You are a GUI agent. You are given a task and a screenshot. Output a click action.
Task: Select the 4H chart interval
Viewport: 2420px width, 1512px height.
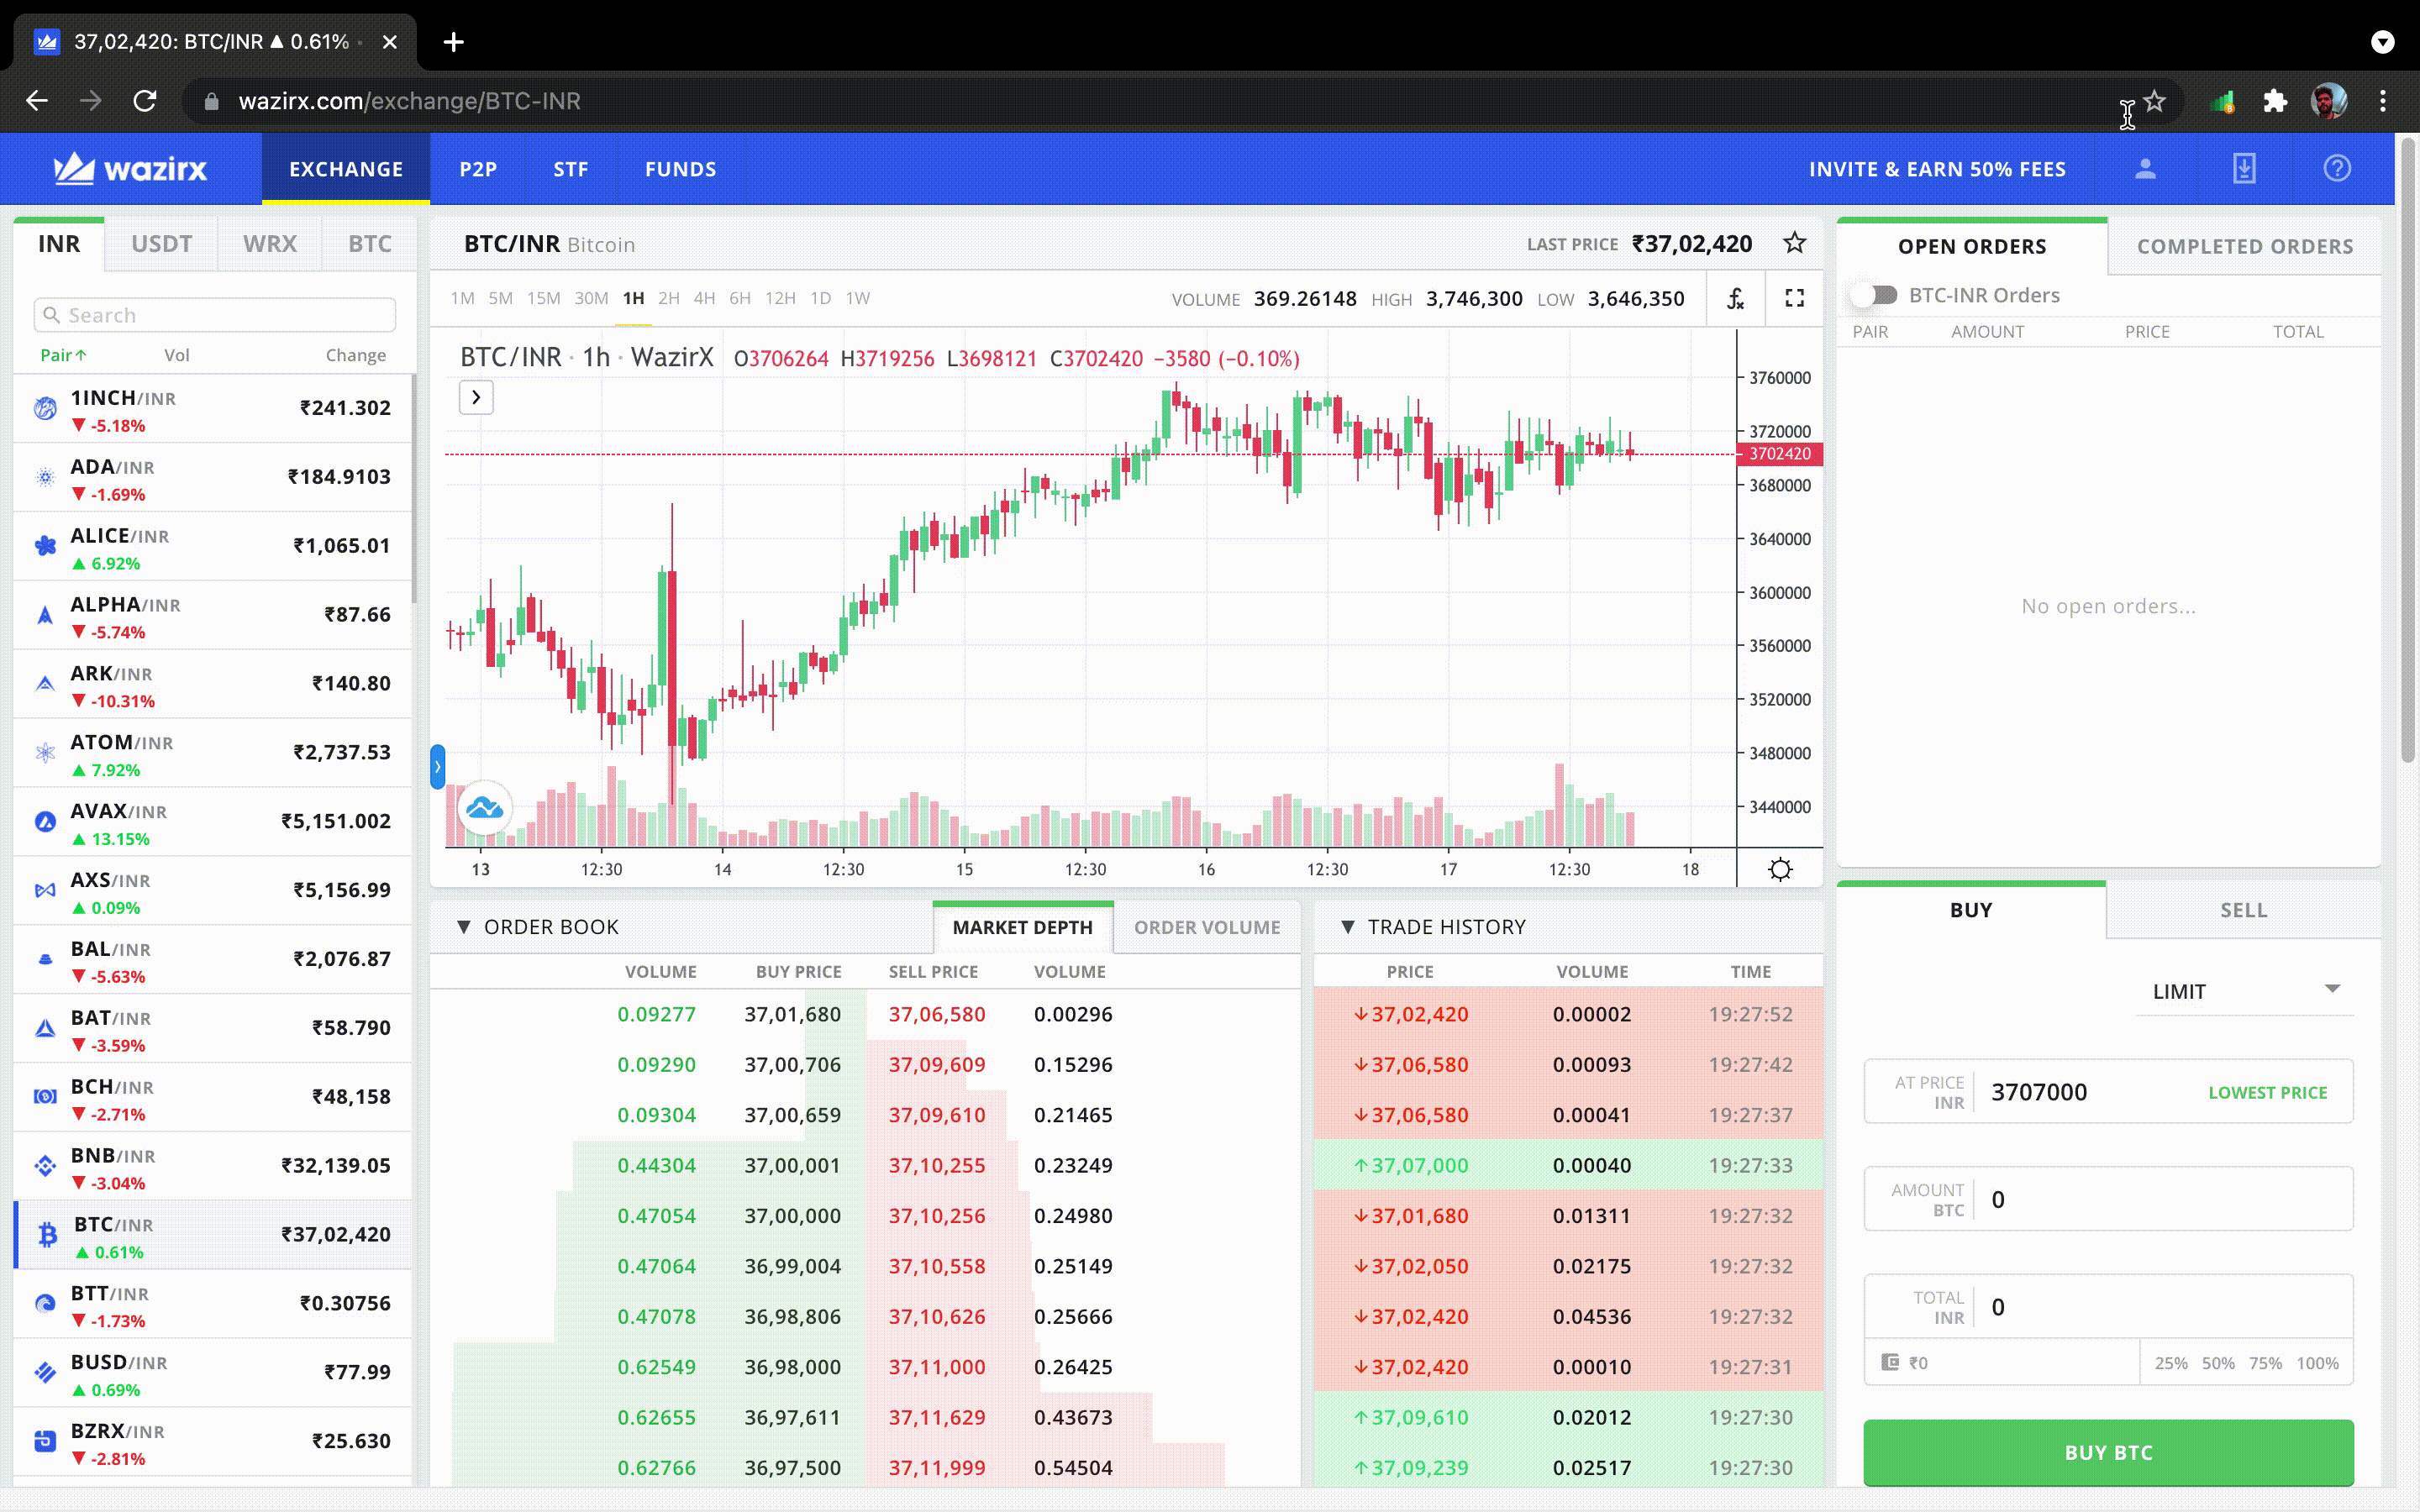704,298
